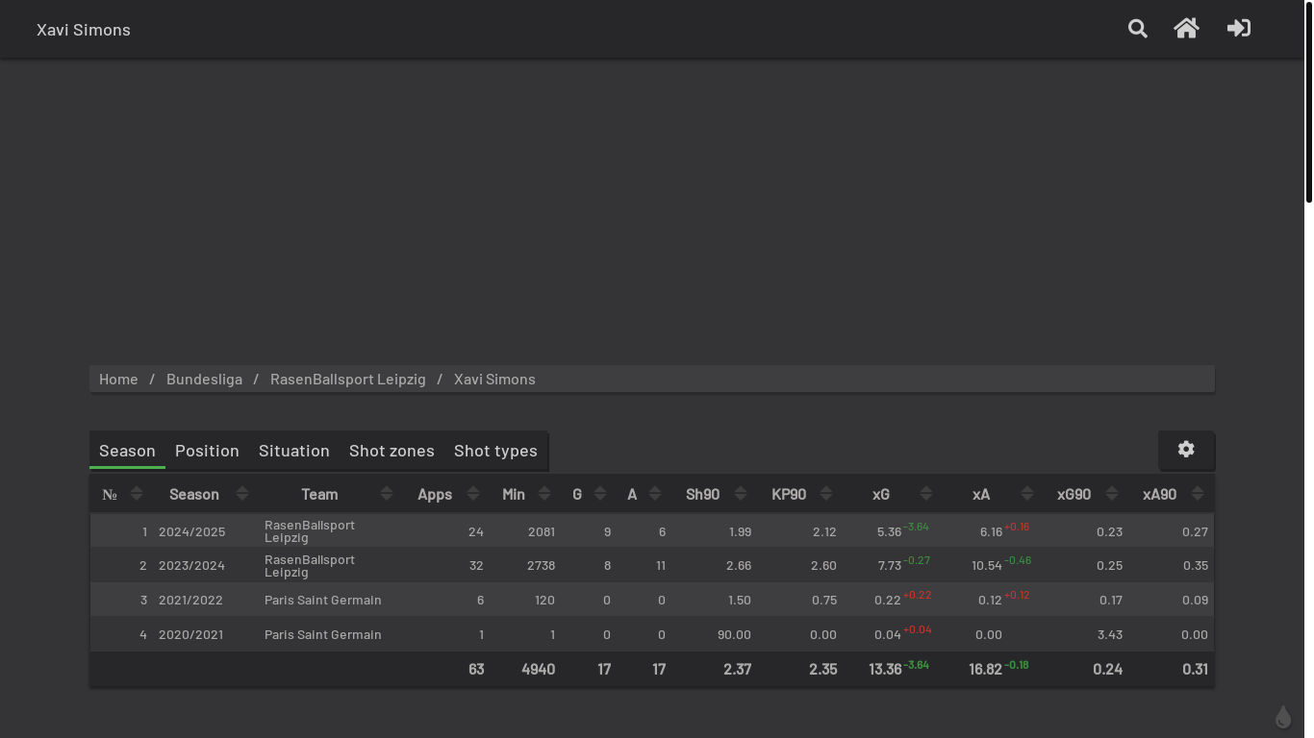Open the Situation tab
Viewport: 1314px width, 738px height.
tap(293, 451)
